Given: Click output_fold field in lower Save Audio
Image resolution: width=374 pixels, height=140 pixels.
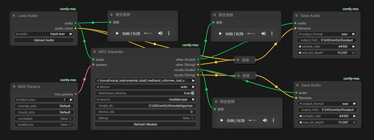Looking at the screenshot, I should click(x=327, y=110).
